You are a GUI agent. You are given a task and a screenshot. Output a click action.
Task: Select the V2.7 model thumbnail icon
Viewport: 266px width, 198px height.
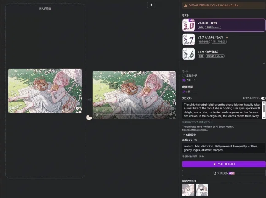coord(189,40)
